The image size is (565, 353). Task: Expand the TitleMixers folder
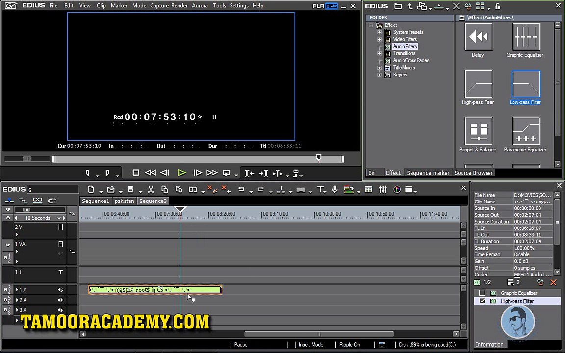[x=380, y=68]
